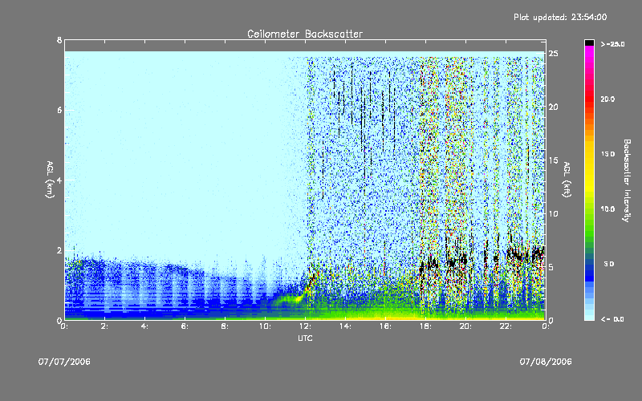Viewport: 642px width, 401px height.
Task: Click the '20.0' colorbar label
Action: tap(607, 99)
